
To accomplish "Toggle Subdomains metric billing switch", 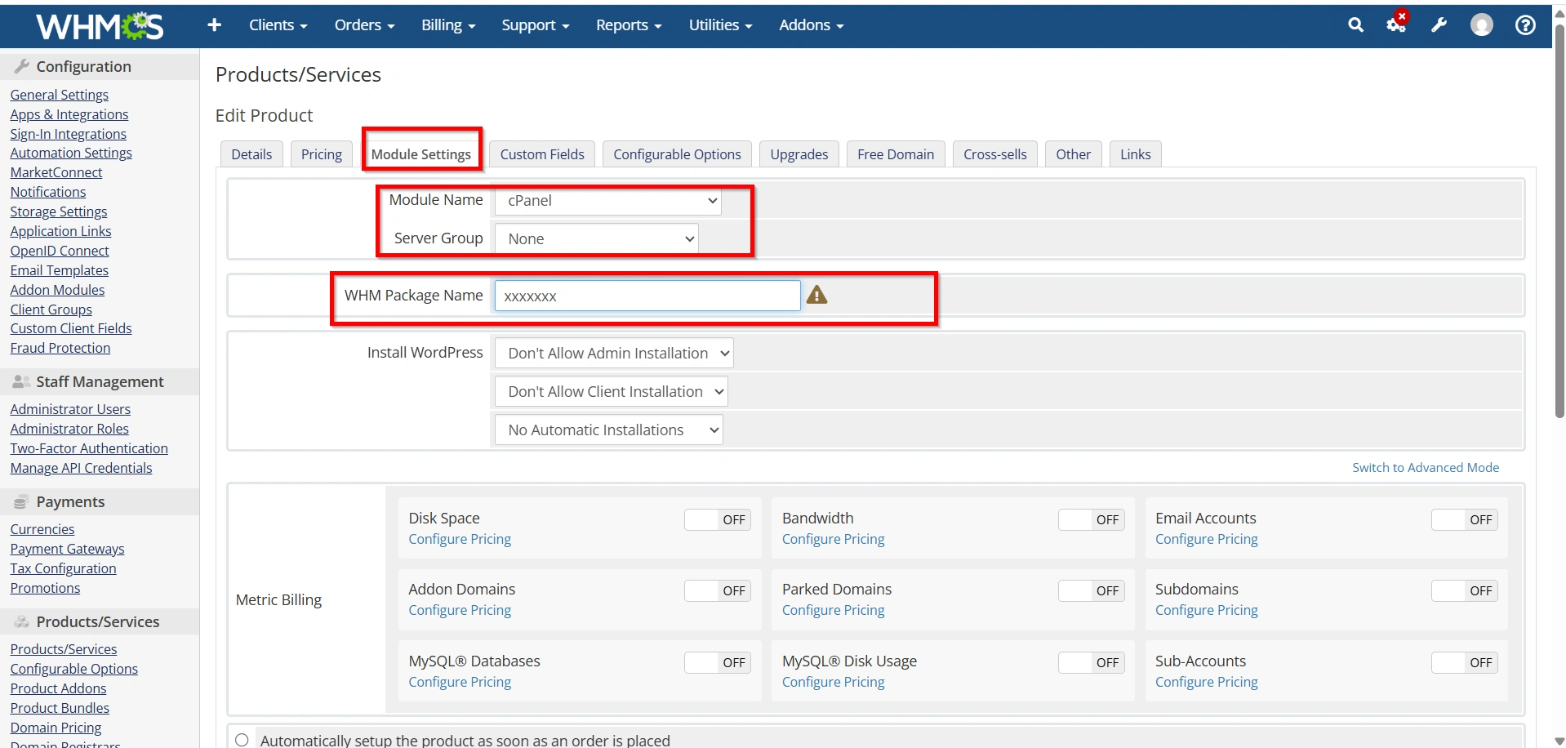I will click(1464, 591).
